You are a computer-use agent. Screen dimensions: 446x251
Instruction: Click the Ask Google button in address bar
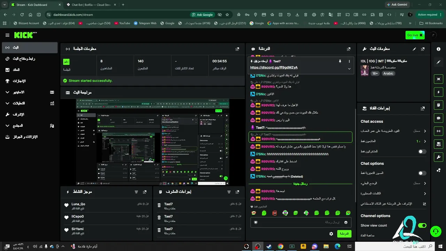[202, 15]
